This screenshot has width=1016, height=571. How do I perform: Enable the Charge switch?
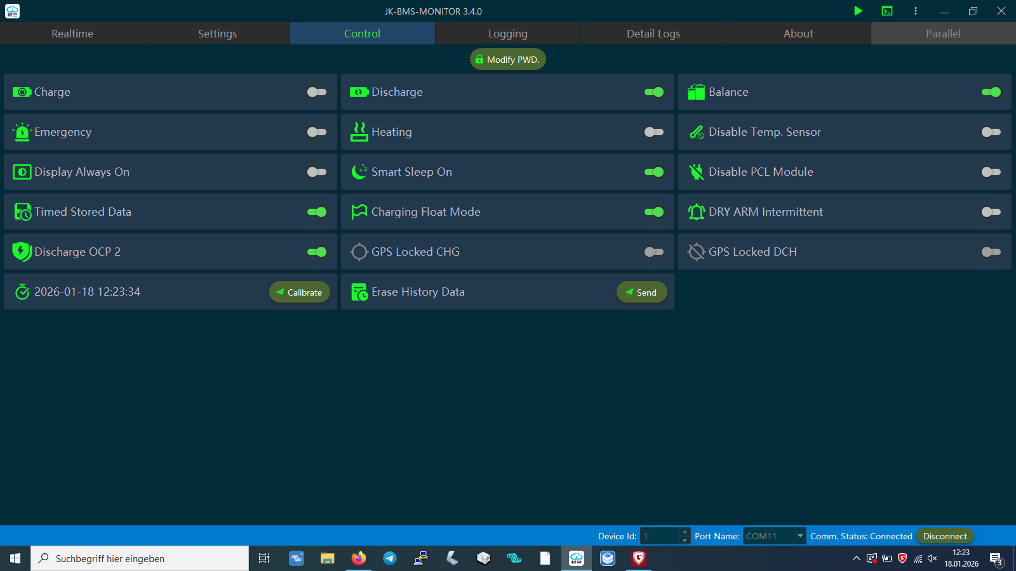click(x=316, y=92)
